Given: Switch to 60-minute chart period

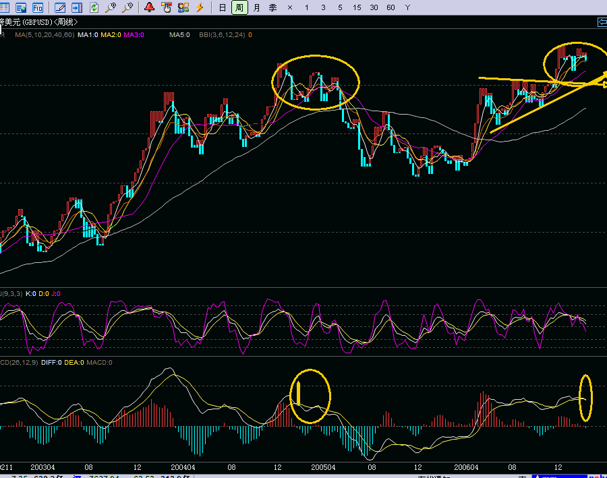Looking at the screenshot, I should 391,7.
